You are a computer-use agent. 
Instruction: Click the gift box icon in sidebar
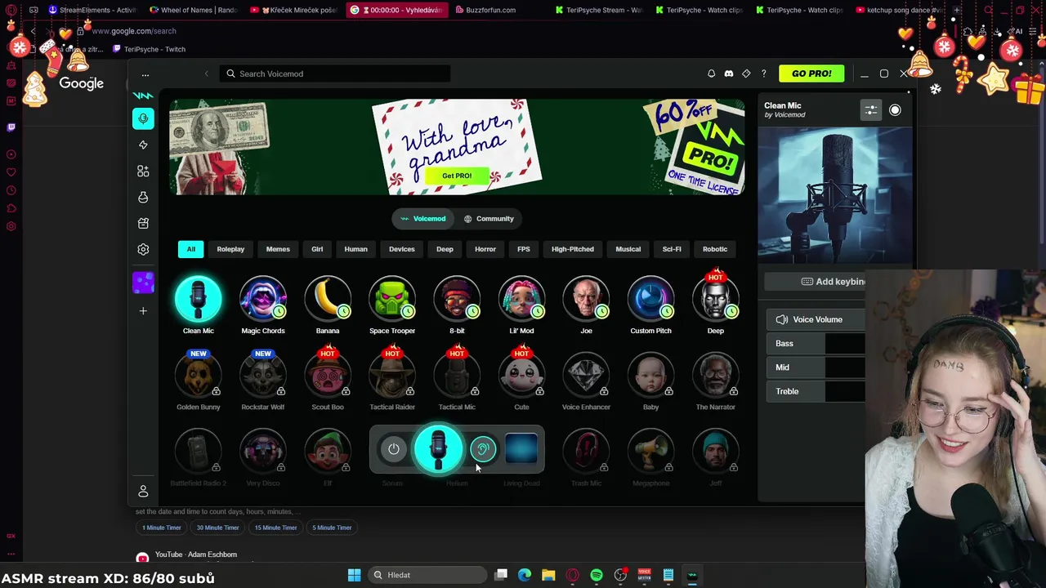143,223
